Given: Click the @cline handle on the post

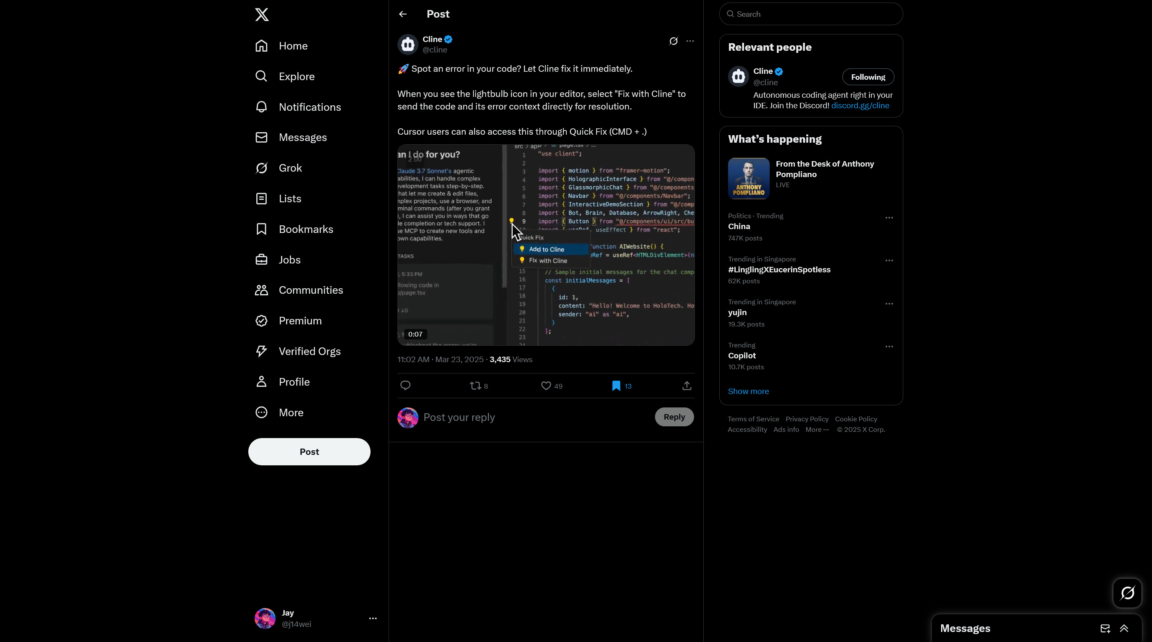Looking at the screenshot, I should click(435, 50).
